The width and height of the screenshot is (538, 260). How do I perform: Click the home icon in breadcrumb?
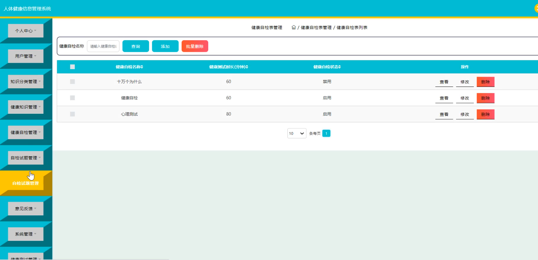pyautogui.click(x=294, y=27)
